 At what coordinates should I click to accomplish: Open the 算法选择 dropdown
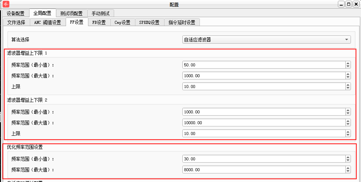[x=267, y=40]
